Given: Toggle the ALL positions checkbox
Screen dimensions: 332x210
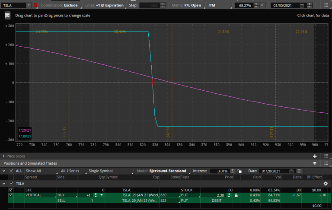Looking at the screenshot, I should click(x=11, y=171).
